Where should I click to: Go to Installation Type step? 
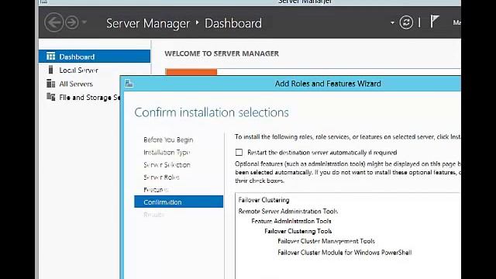[167, 153]
